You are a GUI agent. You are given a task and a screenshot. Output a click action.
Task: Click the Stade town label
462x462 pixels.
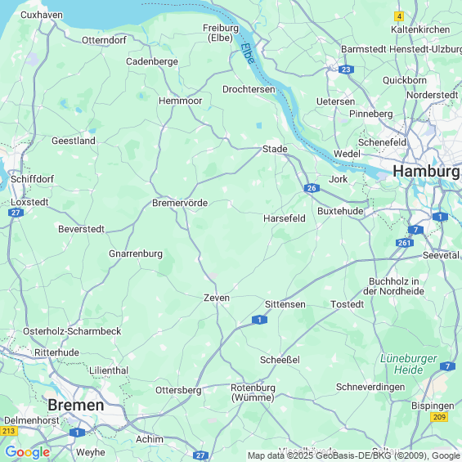click(275, 149)
